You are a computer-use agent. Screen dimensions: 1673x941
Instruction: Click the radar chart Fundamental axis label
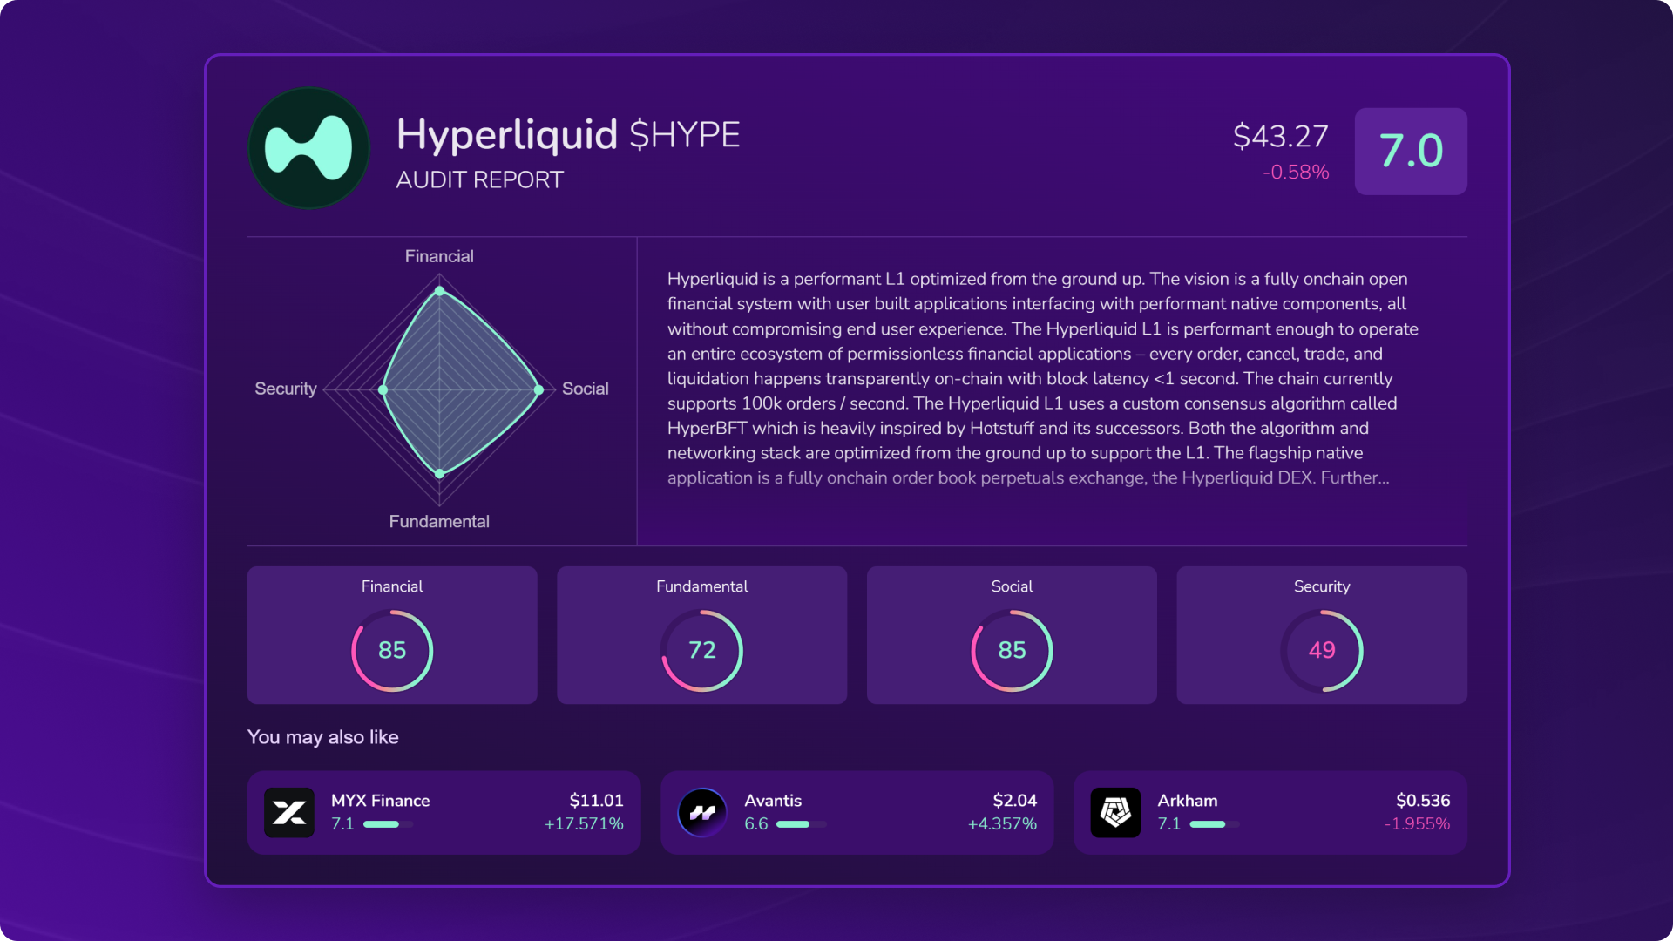(439, 521)
